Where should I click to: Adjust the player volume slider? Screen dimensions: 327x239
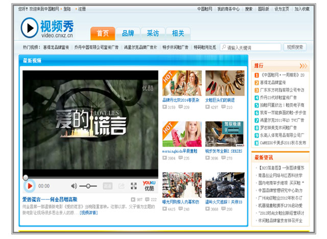coord(88,186)
